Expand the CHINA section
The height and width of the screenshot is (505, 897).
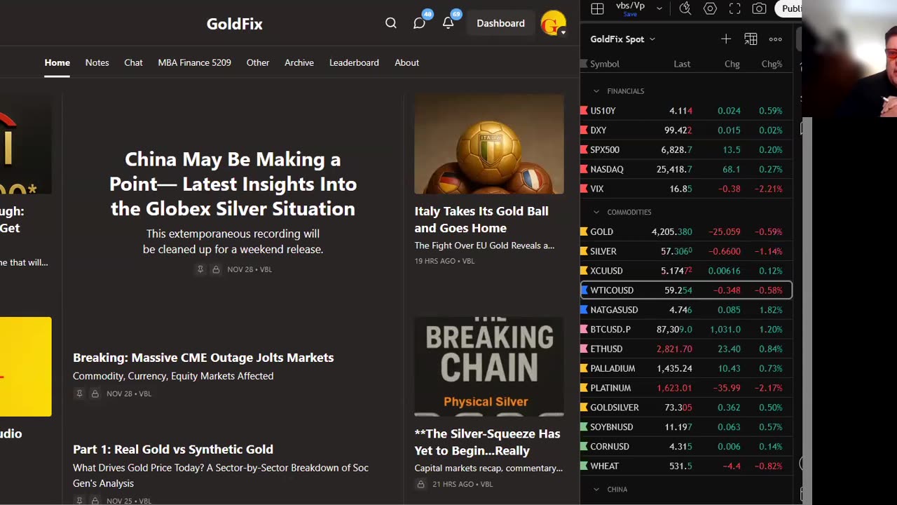596,490
